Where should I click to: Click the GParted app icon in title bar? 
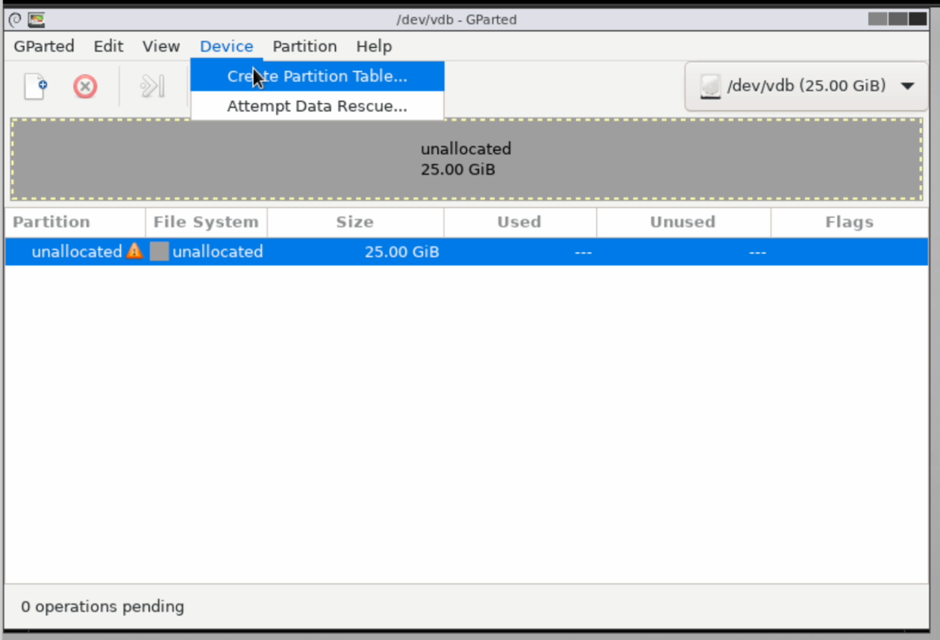coord(36,20)
